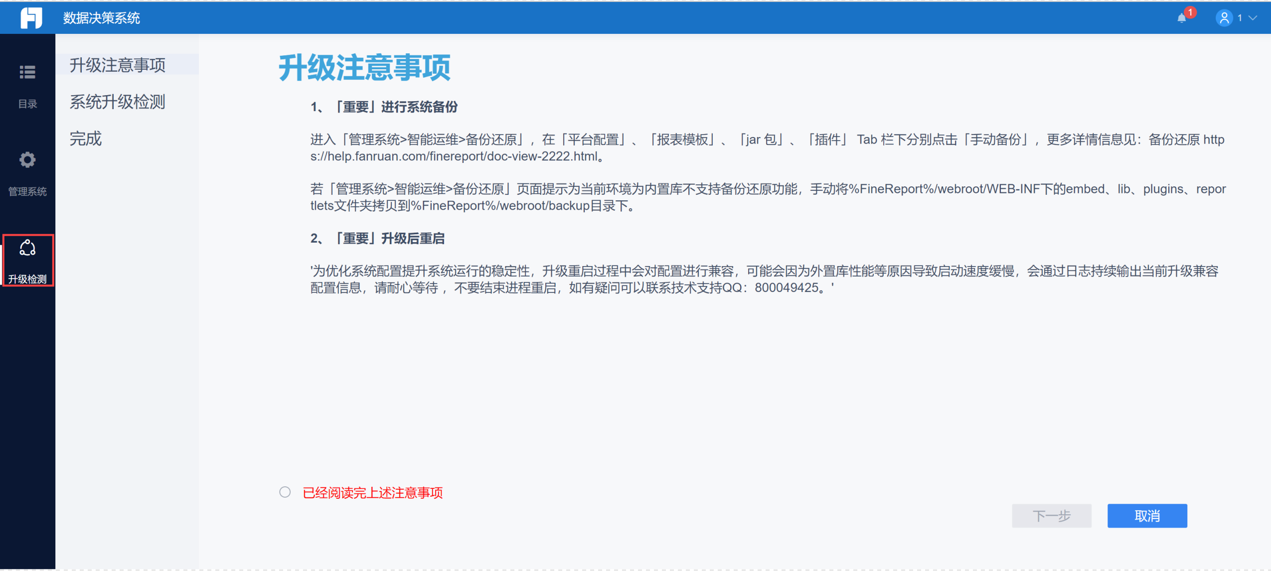Click the 取消 button
Image resolution: width=1271 pixels, height=571 pixels.
[x=1147, y=516]
